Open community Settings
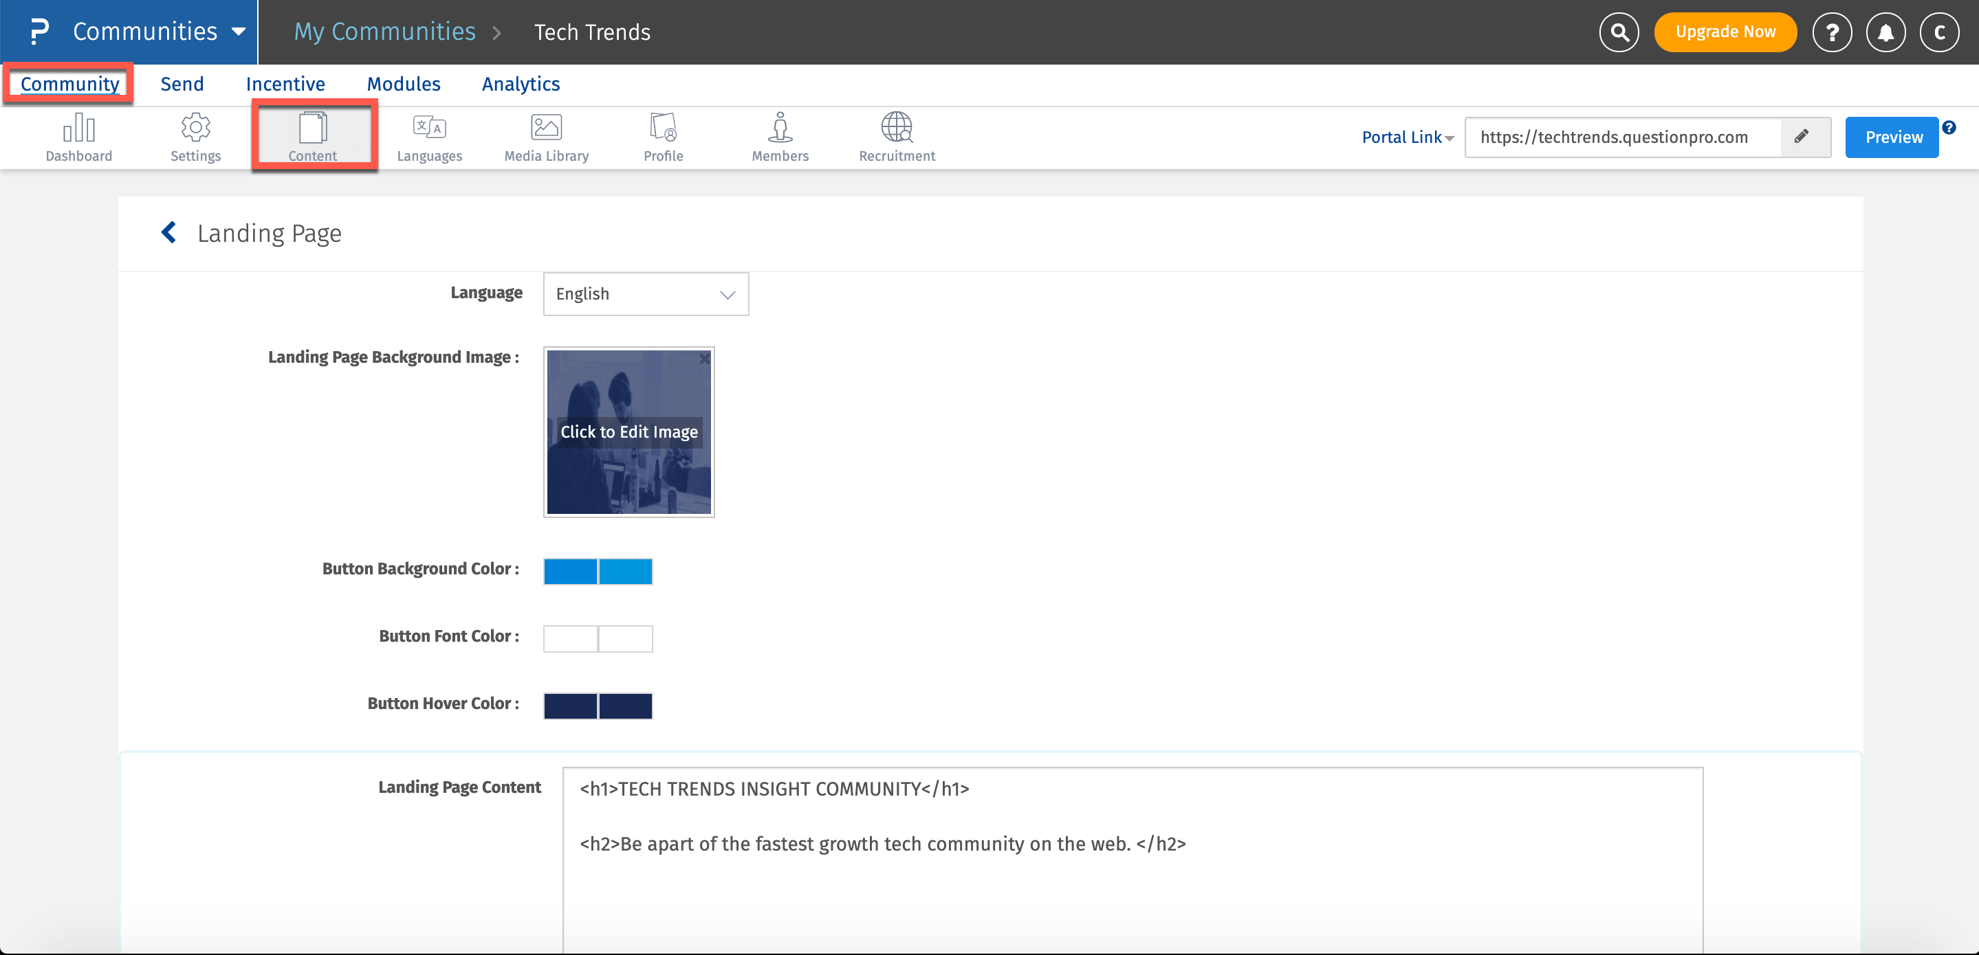1979x955 pixels. pyautogui.click(x=195, y=137)
